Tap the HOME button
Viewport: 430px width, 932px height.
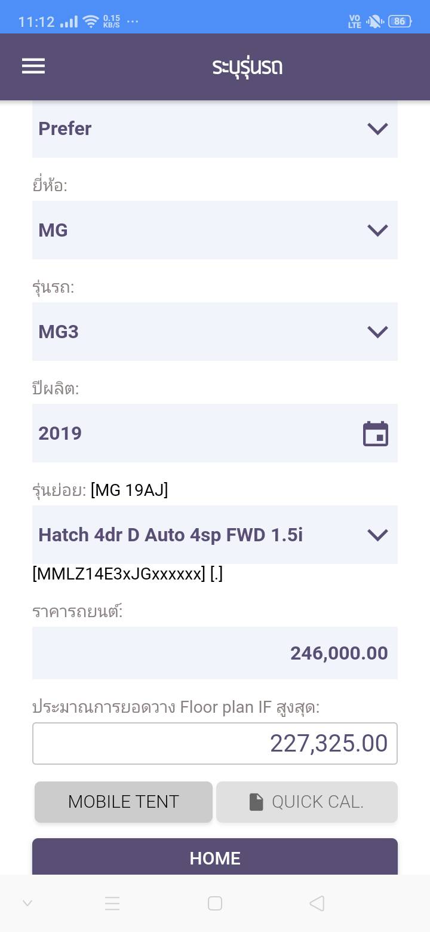tap(215, 858)
